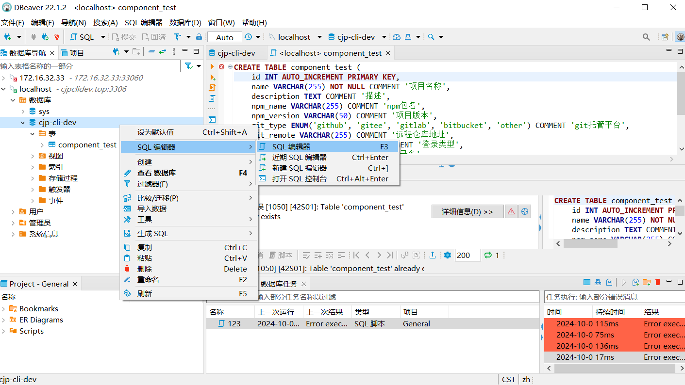Click the 详细信息(D) >> button
The height and width of the screenshot is (385, 685).
467,212
